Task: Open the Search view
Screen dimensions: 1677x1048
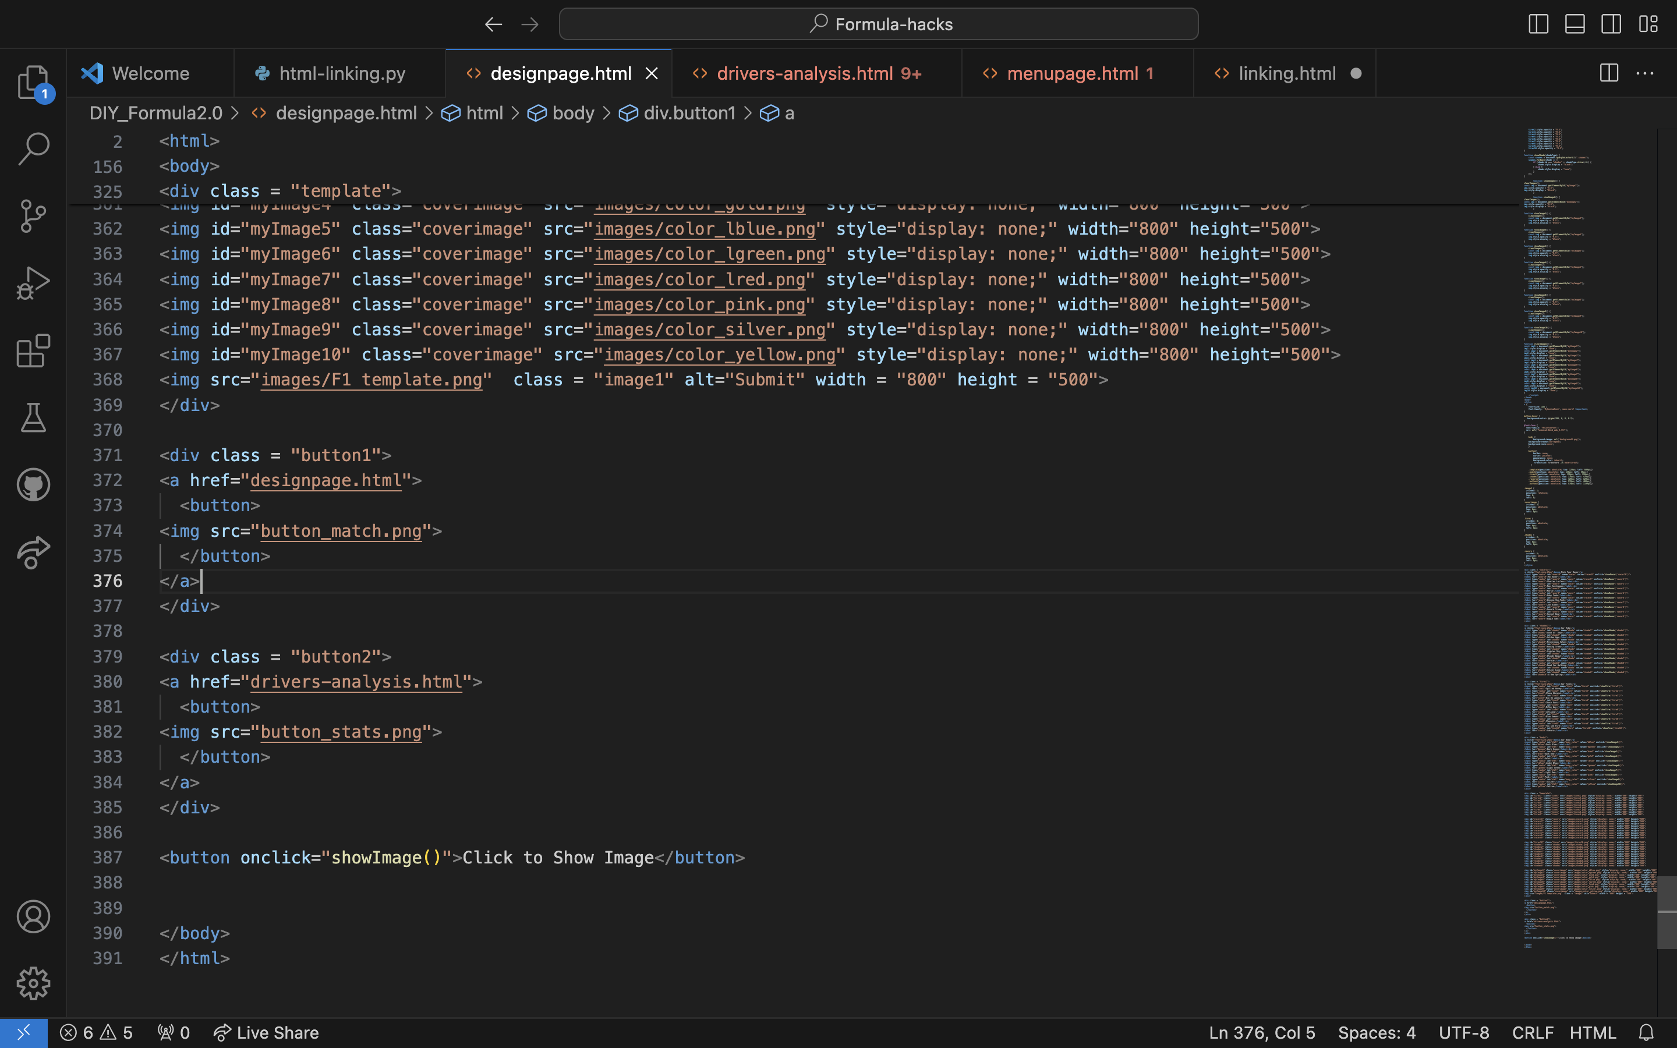Action: [33, 149]
